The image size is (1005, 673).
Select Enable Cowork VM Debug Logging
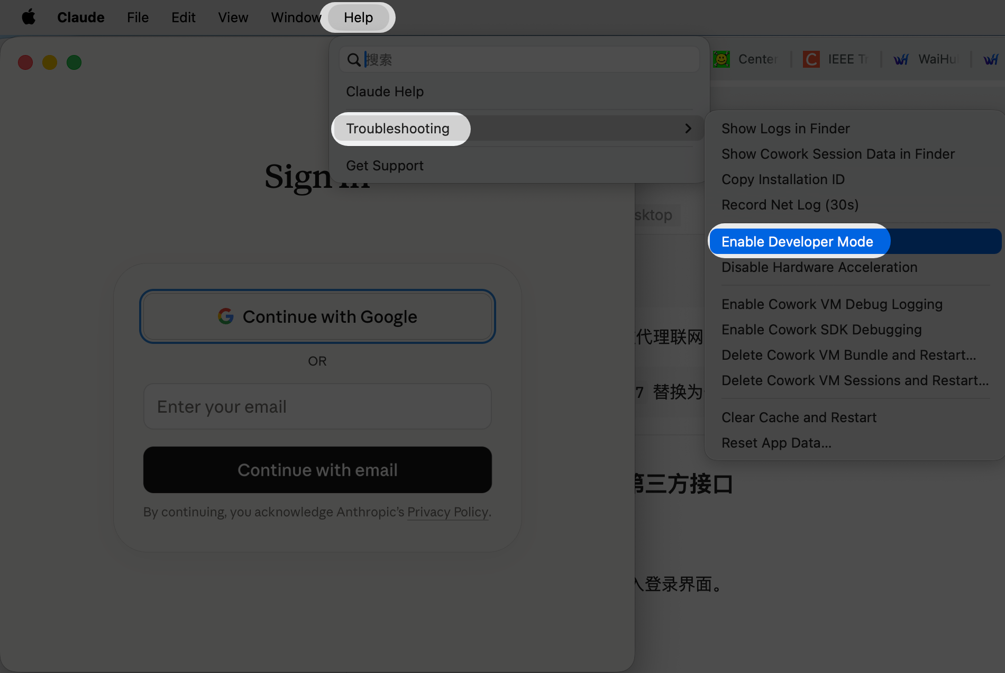[854, 304]
